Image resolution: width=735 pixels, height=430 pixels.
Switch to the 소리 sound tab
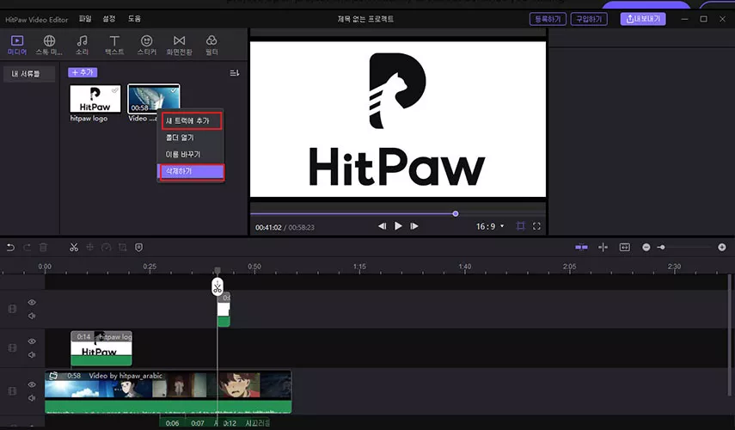[82, 45]
